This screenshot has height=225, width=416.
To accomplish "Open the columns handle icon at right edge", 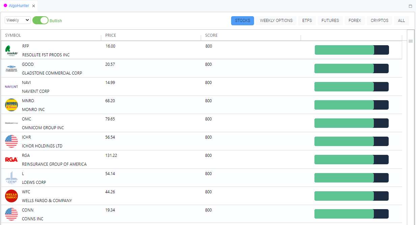I will (411, 41).
